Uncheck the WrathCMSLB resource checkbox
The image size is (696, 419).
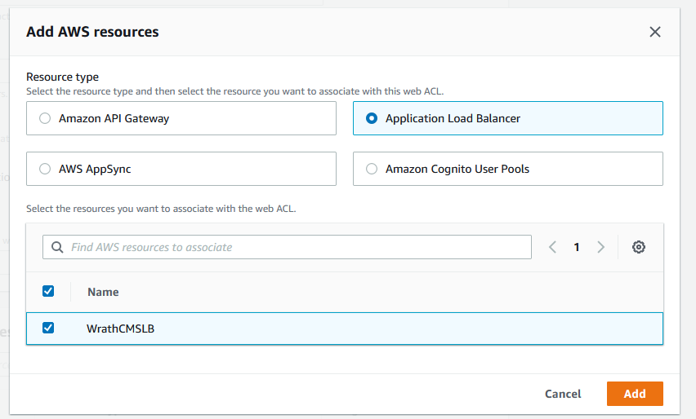click(x=48, y=328)
